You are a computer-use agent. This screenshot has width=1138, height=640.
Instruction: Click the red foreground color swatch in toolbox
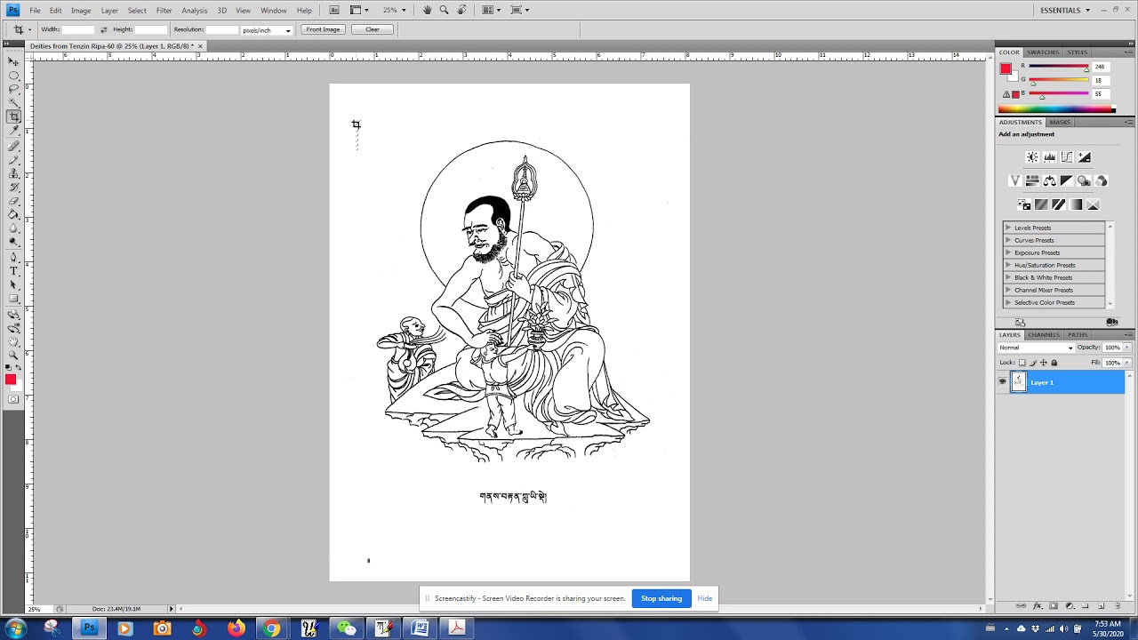coord(10,380)
